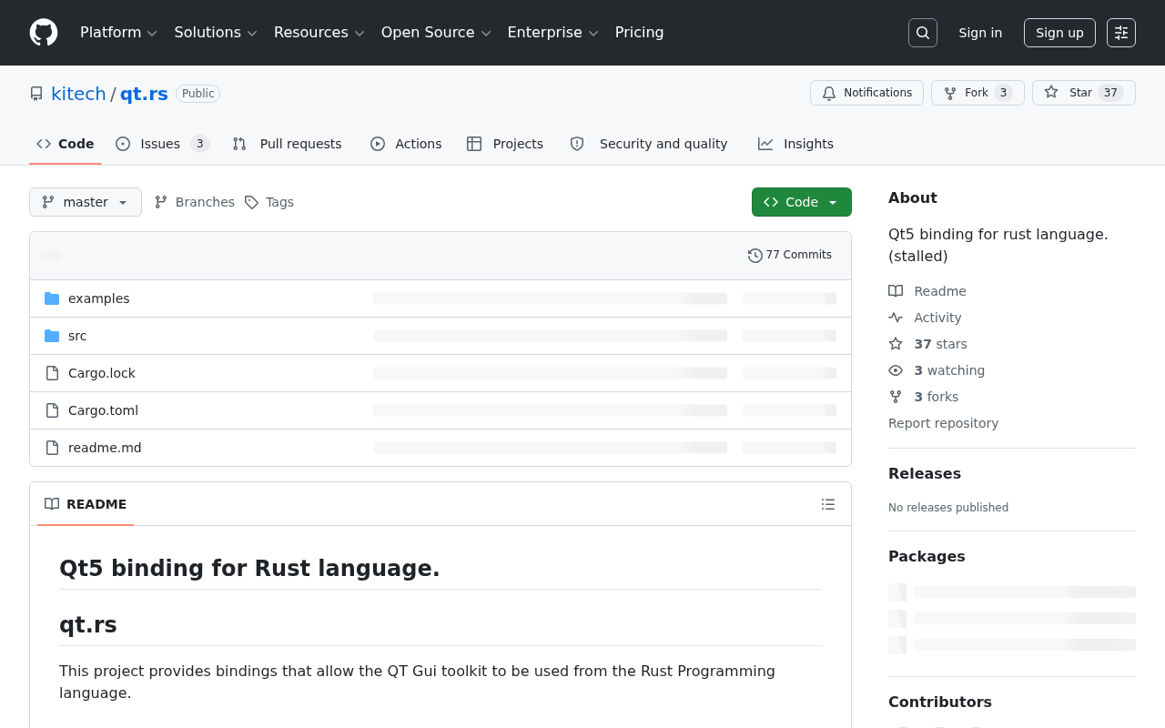Image resolution: width=1165 pixels, height=728 pixels.
Task: Open the Releases heading link
Action: [x=925, y=473]
